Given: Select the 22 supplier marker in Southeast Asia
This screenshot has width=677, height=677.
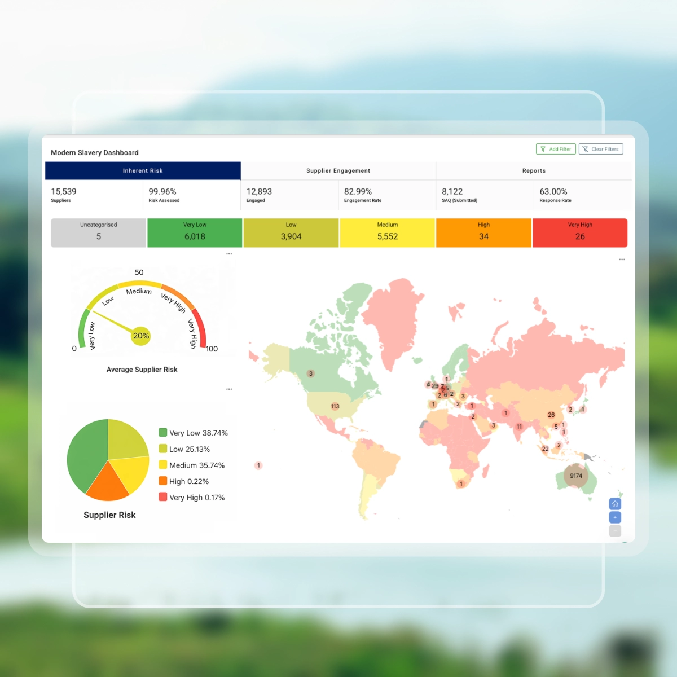Looking at the screenshot, I should tap(545, 449).
